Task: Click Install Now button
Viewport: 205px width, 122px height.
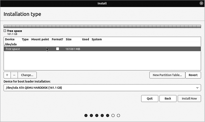Action: tap(189, 98)
